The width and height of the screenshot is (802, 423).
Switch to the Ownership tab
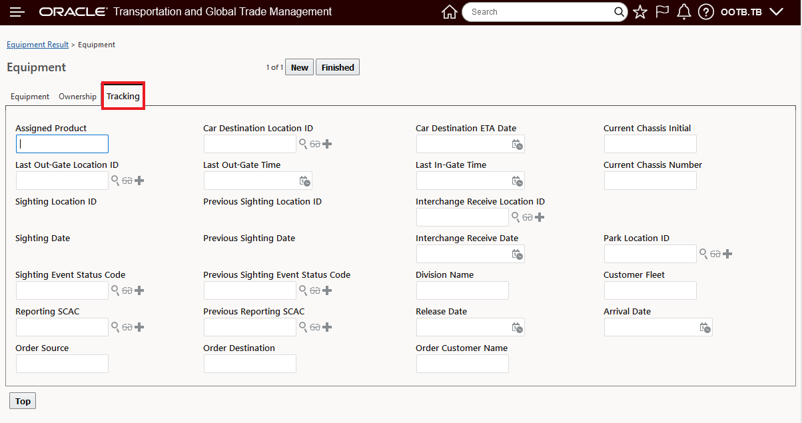[77, 97]
